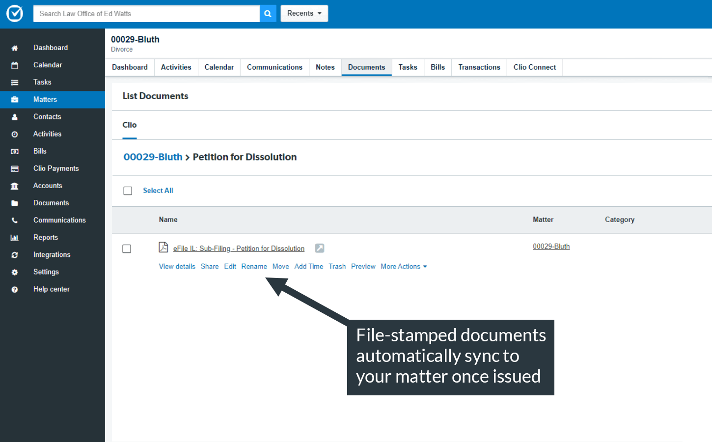Click the Rename link under the document
This screenshot has height=442, width=712.
click(x=254, y=267)
